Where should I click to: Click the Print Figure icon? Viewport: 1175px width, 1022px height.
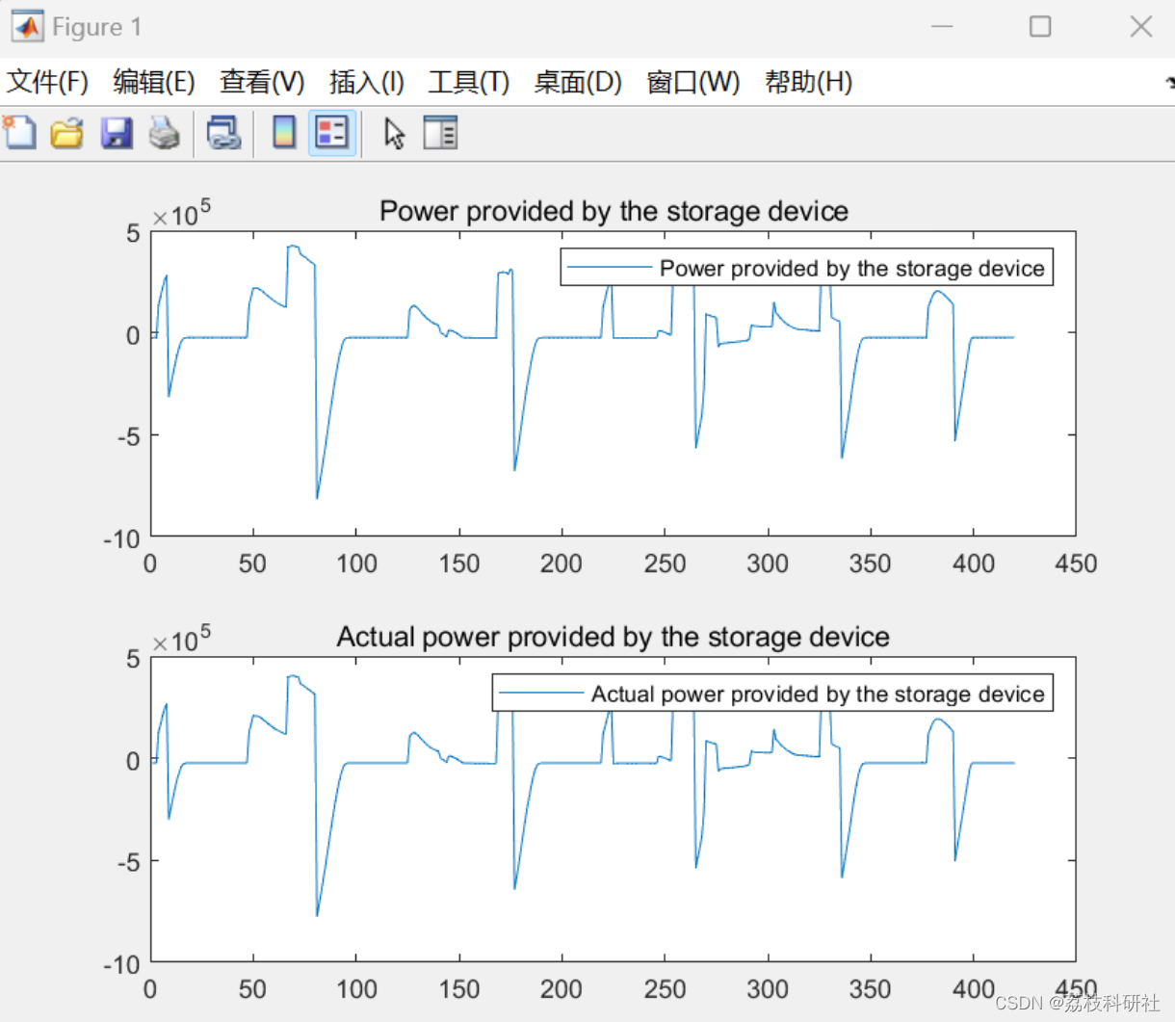pyautogui.click(x=165, y=132)
